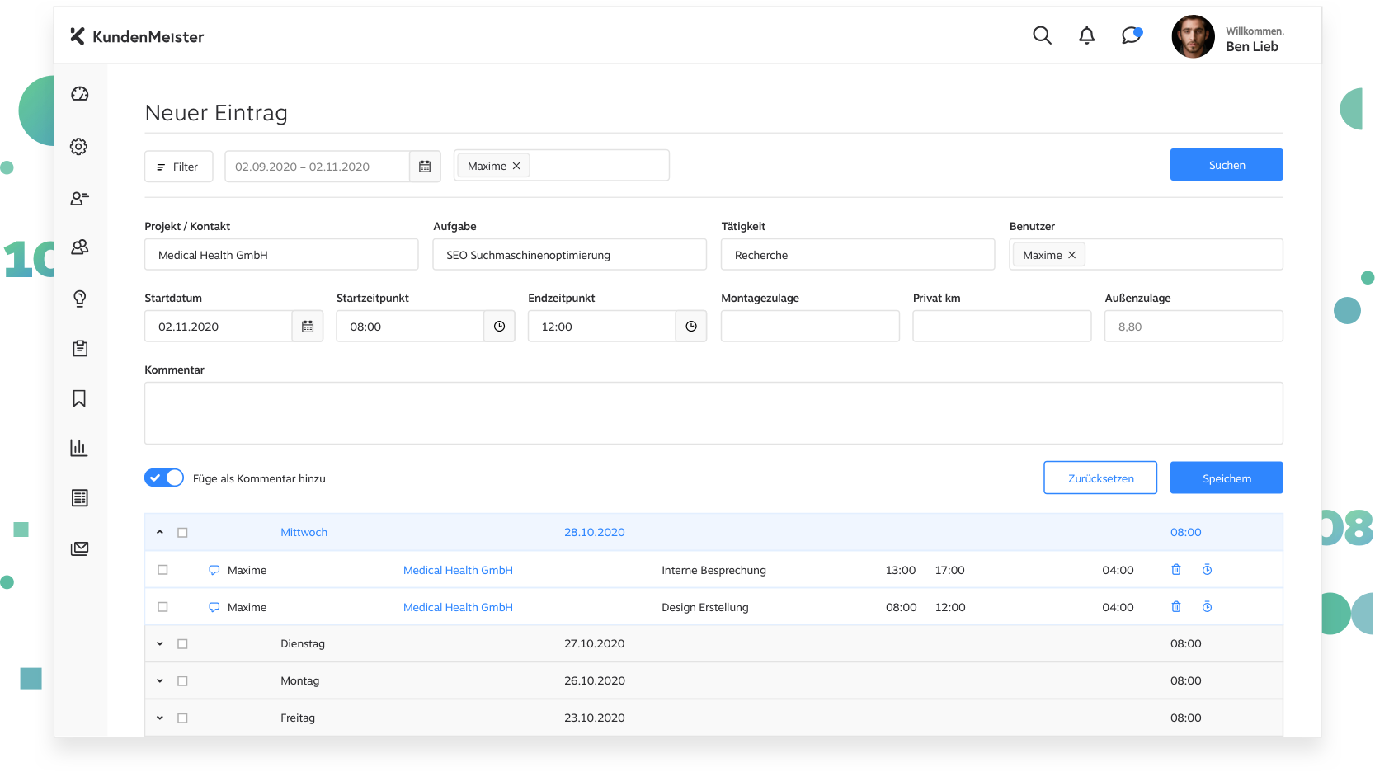The width and height of the screenshot is (1375, 772).
Task: Delete the Interne Besprechung entry
Action: [x=1176, y=570]
